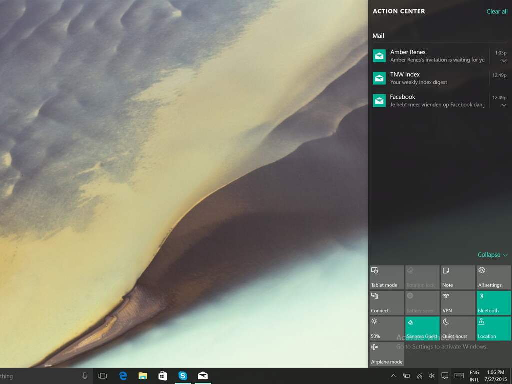512x384 pixels.
Task: Toggle Tablet mode quick action
Action: coord(387,277)
